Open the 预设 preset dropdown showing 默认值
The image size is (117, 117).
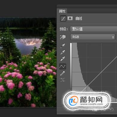click(94, 29)
